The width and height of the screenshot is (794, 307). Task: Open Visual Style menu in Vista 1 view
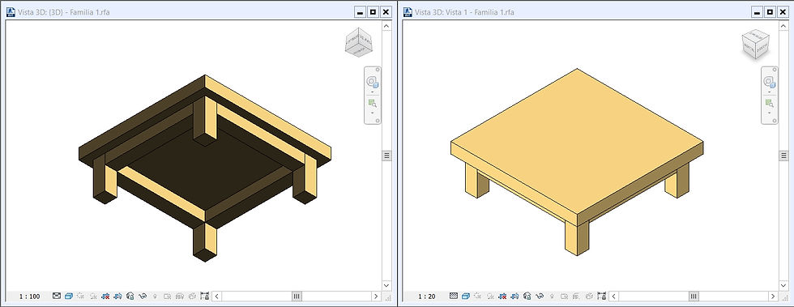pos(466,296)
